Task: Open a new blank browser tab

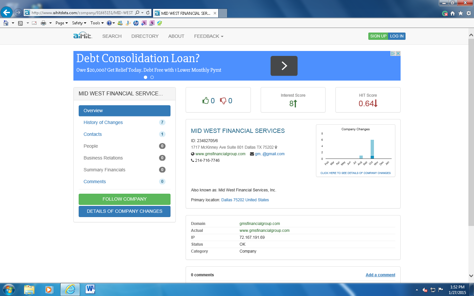Action: 223,13
